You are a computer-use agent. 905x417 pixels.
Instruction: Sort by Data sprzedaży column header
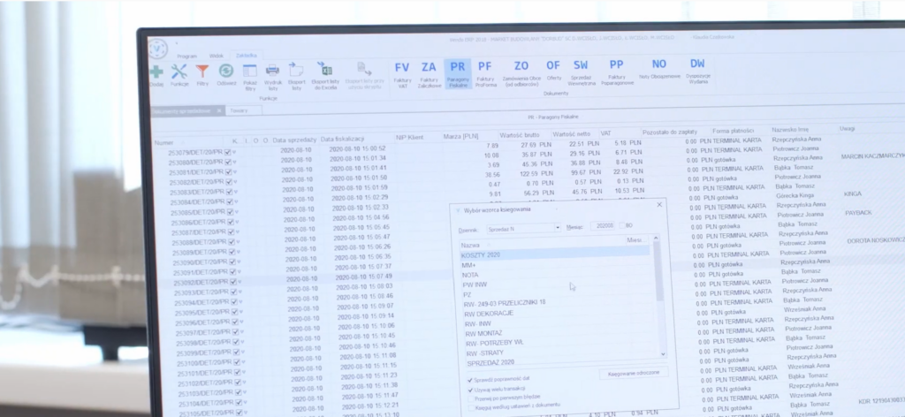click(294, 140)
